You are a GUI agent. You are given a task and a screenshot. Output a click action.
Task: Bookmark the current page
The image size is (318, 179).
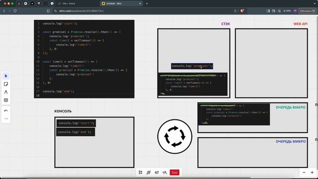(x=48, y=11)
